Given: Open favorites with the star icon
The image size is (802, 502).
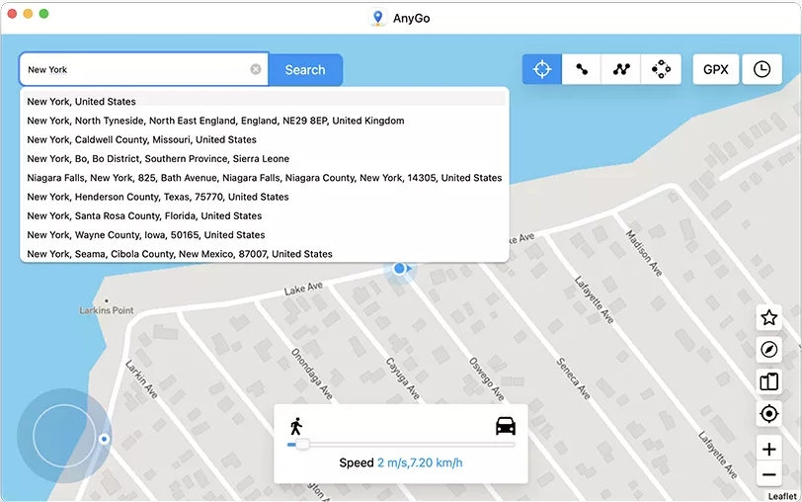Looking at the screenshot, I should point(768,318).
